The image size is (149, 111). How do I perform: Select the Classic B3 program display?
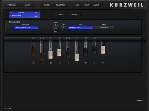click(x=25, y=15)
